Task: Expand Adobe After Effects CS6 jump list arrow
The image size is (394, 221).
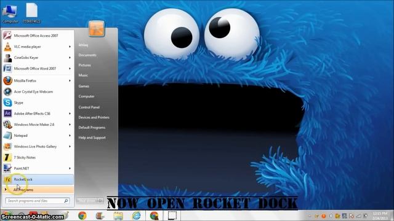Action: click(70, 114)
